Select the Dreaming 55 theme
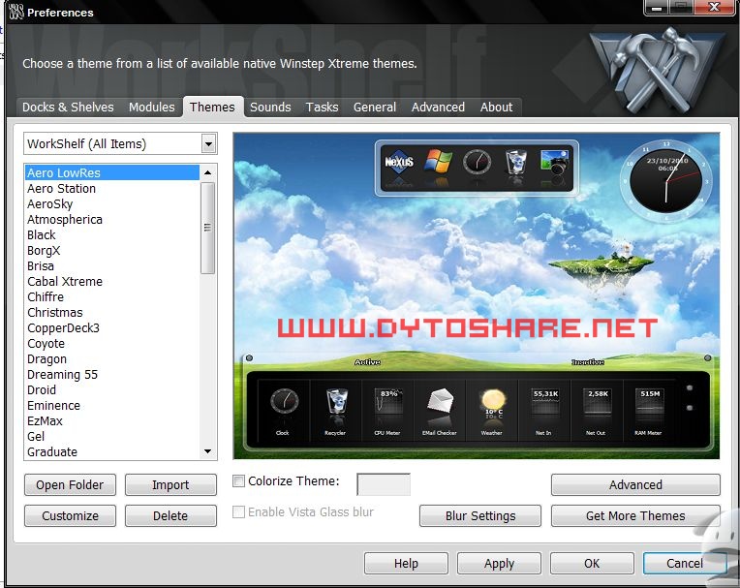 coord(112,375)
